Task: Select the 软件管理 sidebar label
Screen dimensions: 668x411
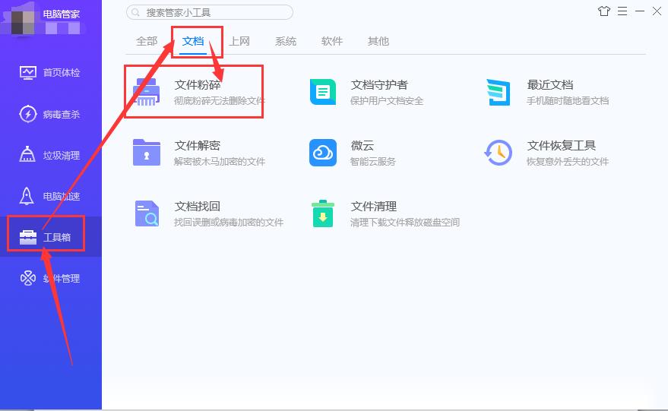Action: 62,279
